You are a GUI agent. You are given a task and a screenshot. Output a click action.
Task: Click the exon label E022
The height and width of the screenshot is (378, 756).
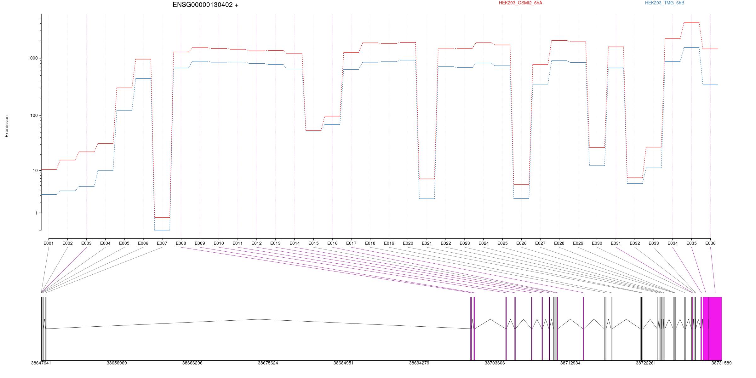[x=446, y=243]
